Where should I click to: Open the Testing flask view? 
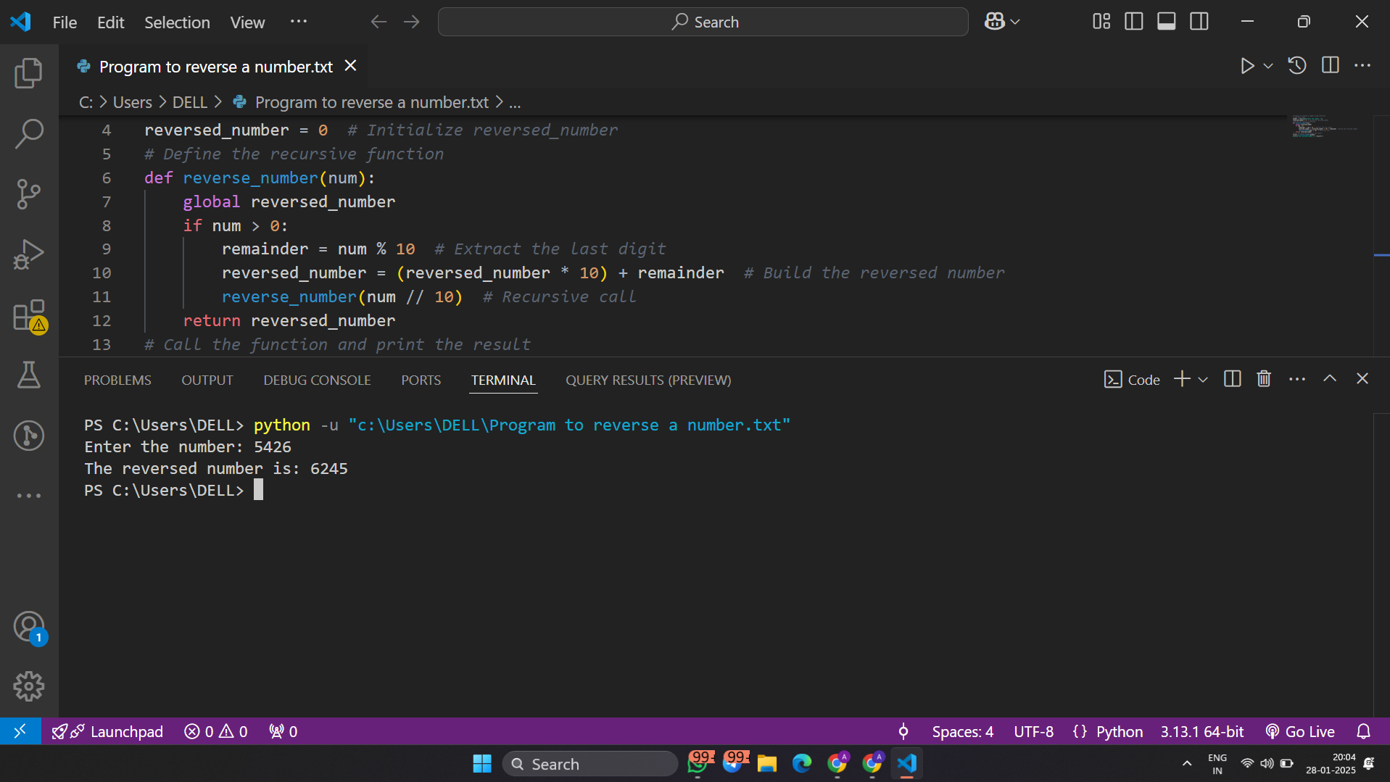coord(29,375)
